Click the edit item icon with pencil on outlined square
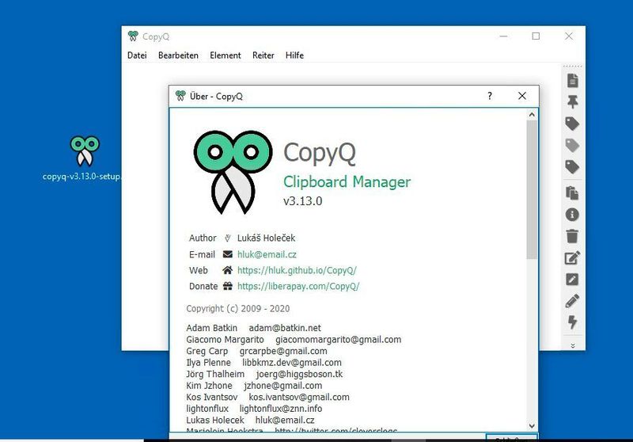This screenshot has width=633, height=442. click(x=572, y=257)
